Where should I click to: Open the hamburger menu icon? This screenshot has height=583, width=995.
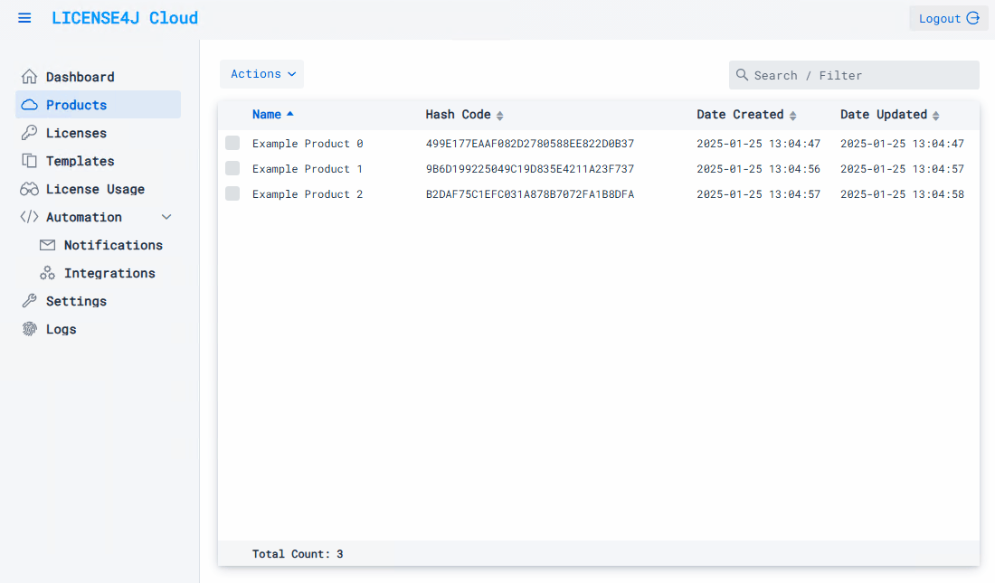point(24,18)
